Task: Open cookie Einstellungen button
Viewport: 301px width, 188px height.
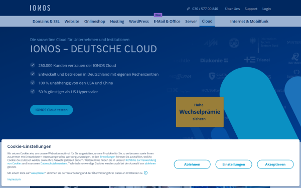Action: (x=234, y=164)
